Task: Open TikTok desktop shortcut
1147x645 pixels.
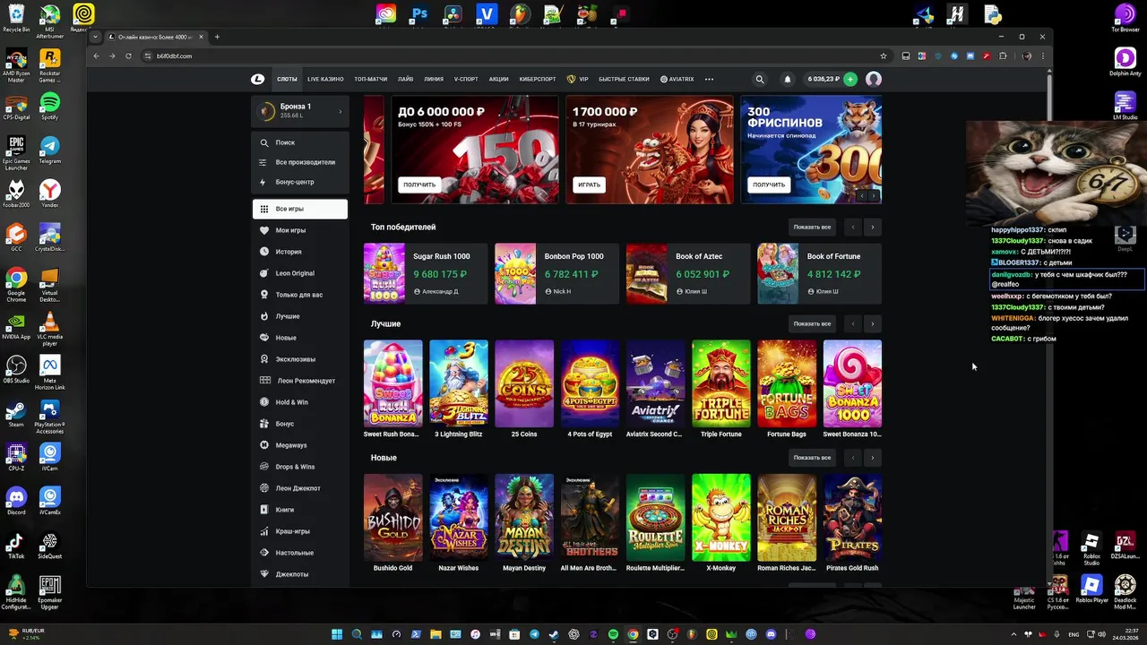Action: point(16,545)
